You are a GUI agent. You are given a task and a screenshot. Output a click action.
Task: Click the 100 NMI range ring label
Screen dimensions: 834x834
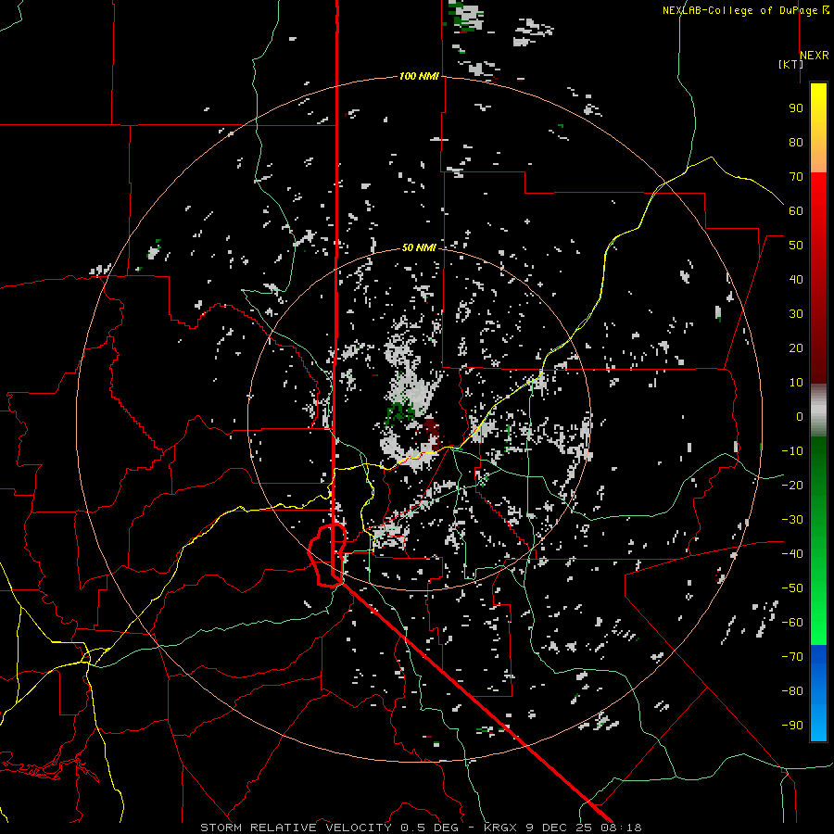pyautogui.click(x=419, y=77)
